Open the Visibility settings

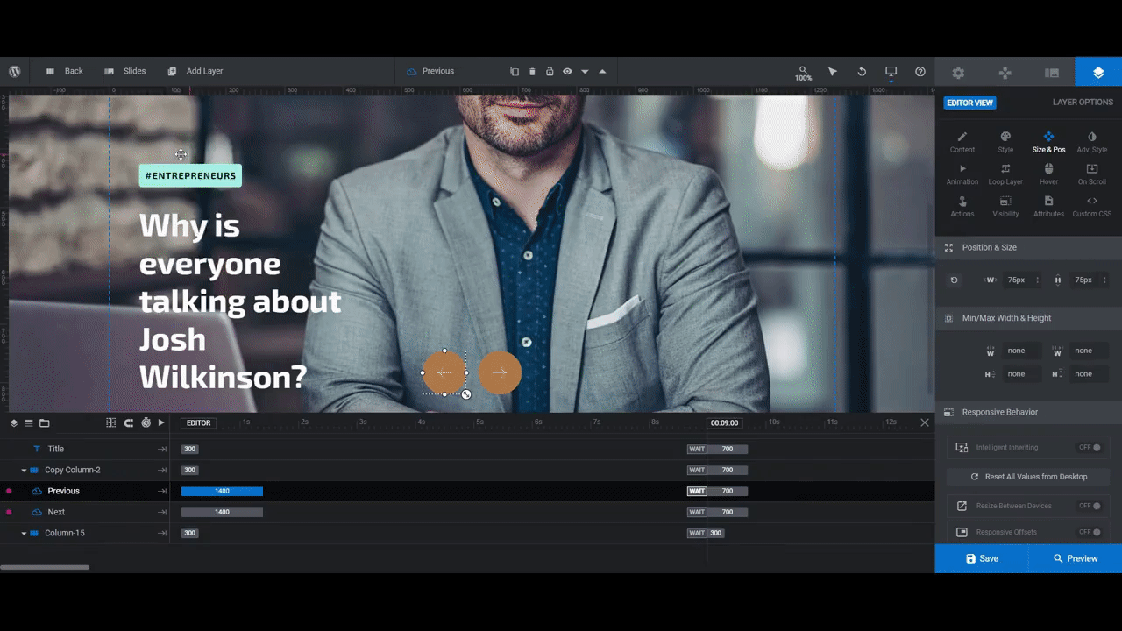click(1005, 207)
